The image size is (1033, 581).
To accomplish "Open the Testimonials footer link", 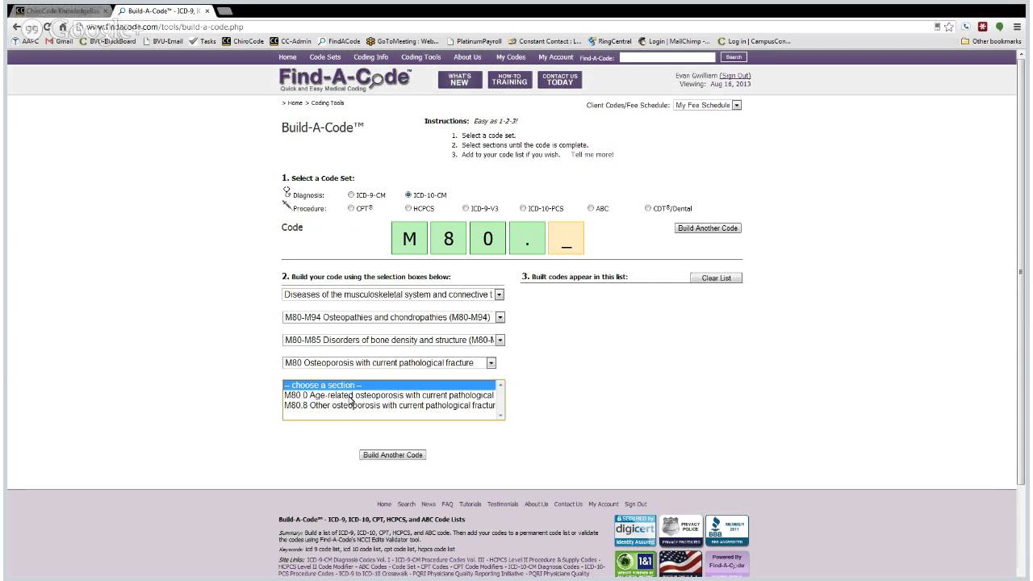I will (x=502, y=504).
